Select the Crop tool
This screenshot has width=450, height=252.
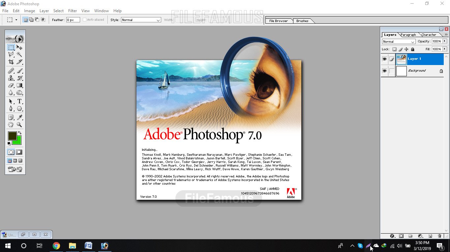tap(11, 62)
